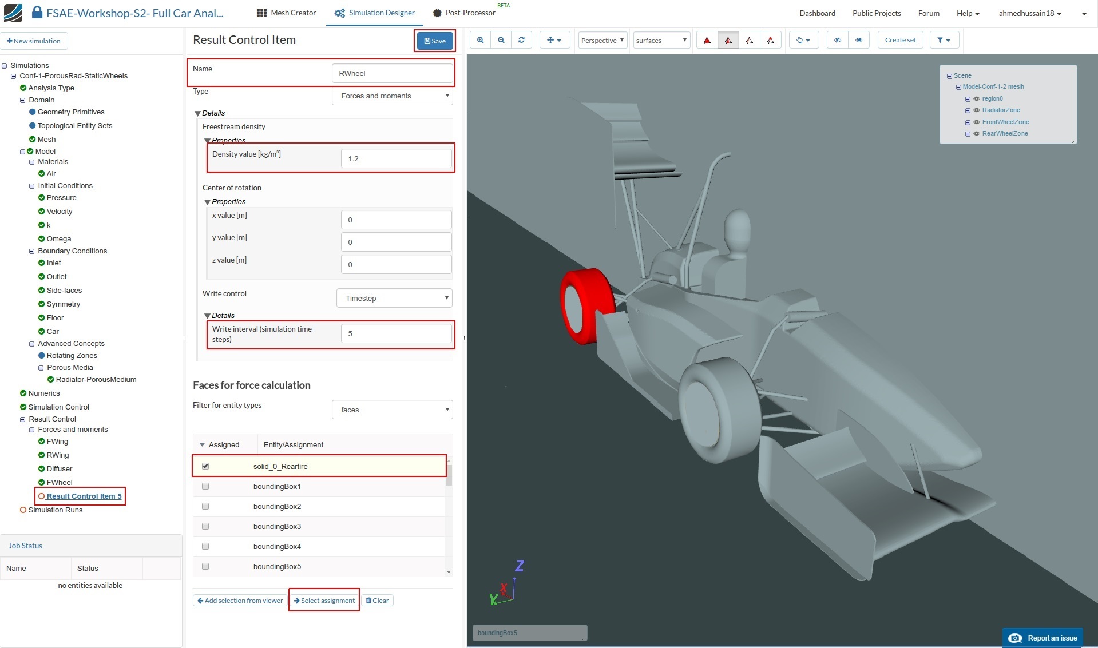Open the Write control dropdown

394,298
